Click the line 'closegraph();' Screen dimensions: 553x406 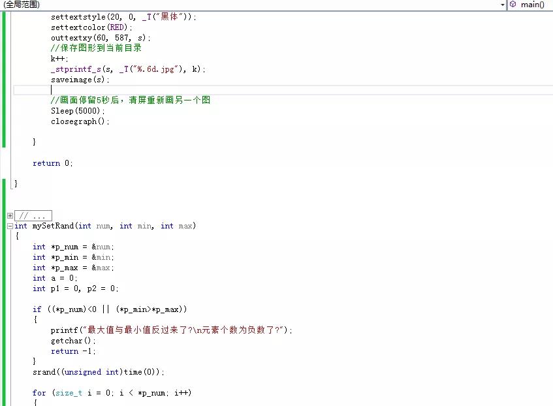click(80, 121)
